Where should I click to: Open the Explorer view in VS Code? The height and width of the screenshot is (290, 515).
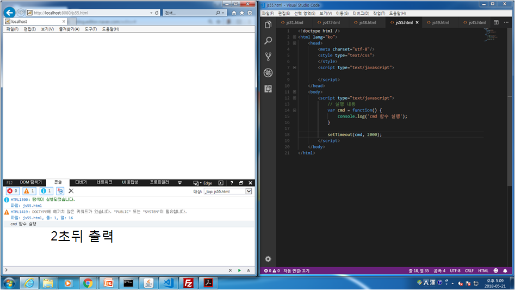click(x=268, y=24)
